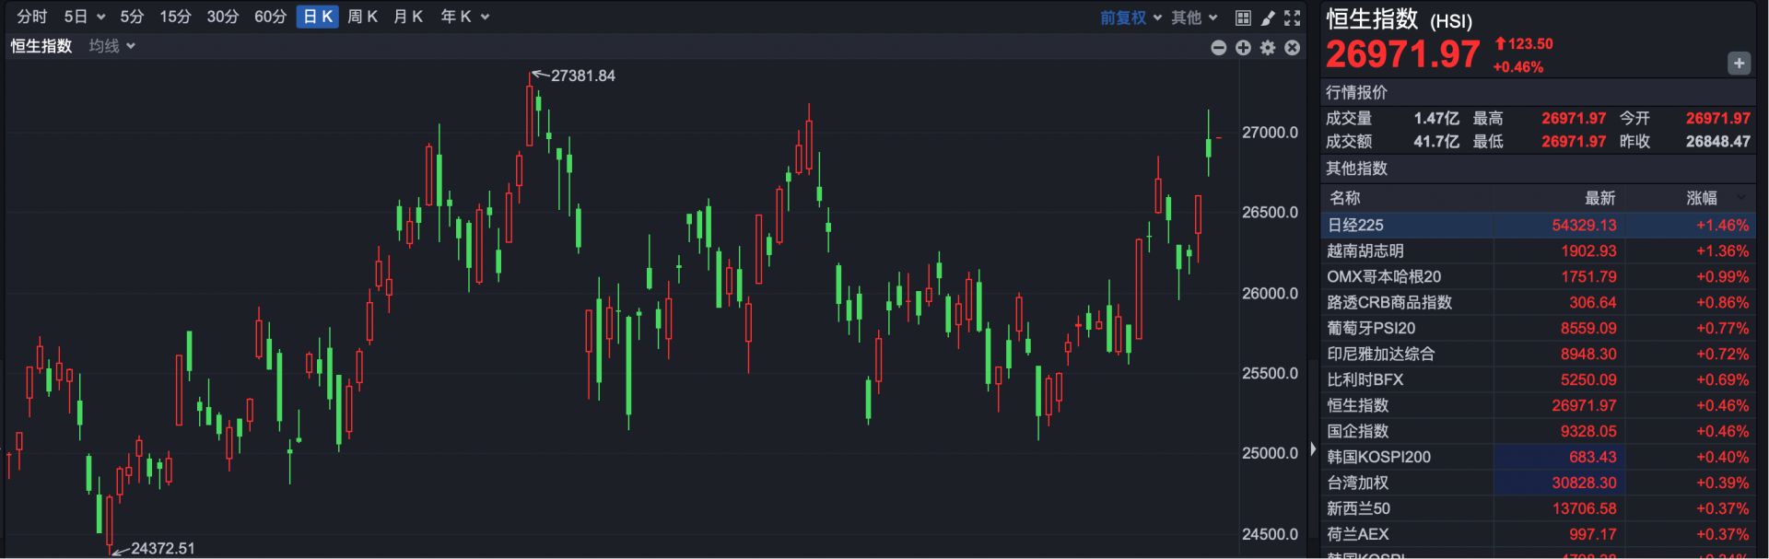Select the drawing brush tool
The height and width of the screenshot is (559, 1769).
[1268, 17]
